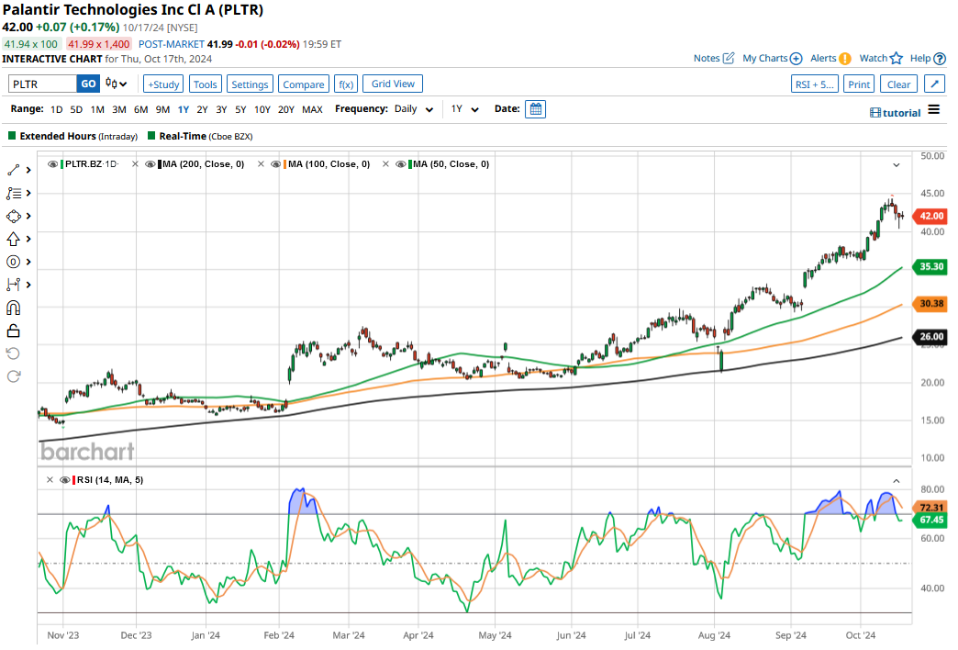Click the undo arrow icon
Screen dimensions: 958x650
[14, 354]
